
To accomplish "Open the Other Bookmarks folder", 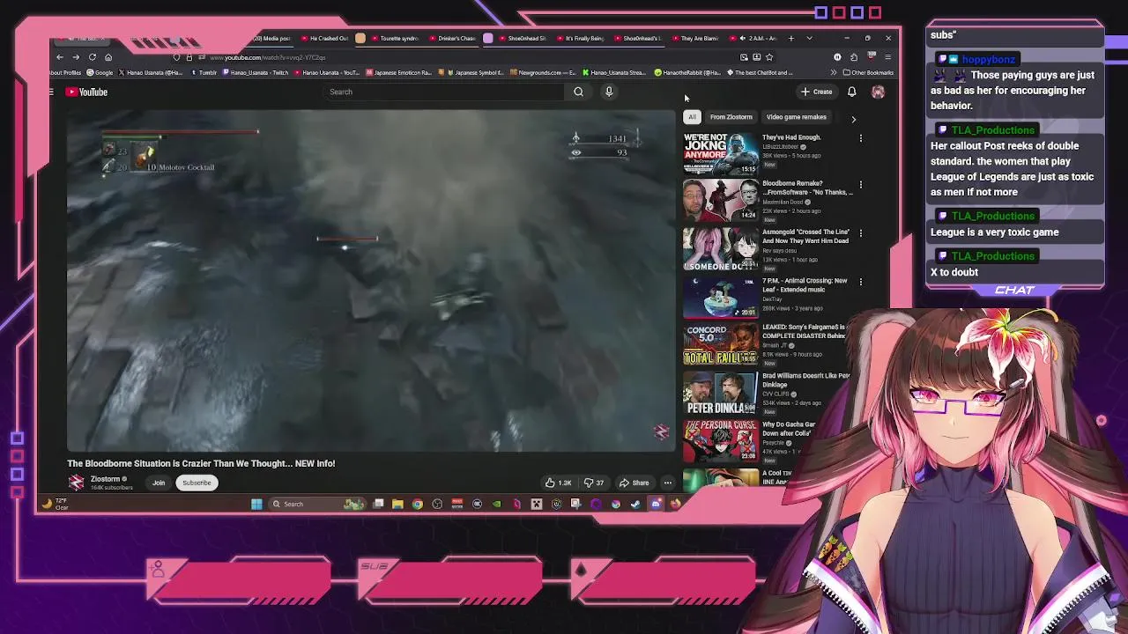I will pyautogui.click(x=869, y=73).
